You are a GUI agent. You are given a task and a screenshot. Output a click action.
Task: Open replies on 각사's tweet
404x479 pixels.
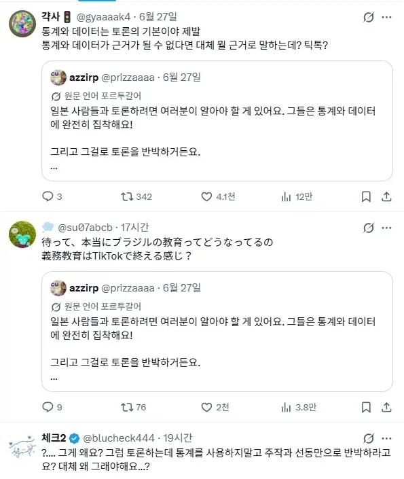pyautogui.click(x=52, y=196)
